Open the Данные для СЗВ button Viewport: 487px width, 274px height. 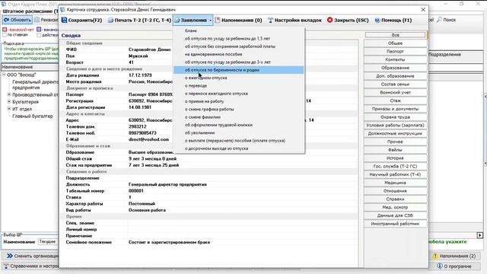point(395,215)
